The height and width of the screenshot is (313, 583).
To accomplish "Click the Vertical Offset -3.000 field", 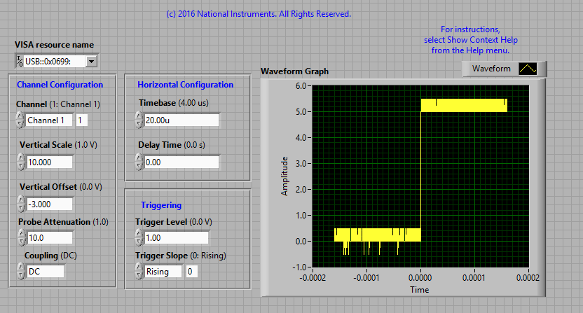I will (50, 204).
